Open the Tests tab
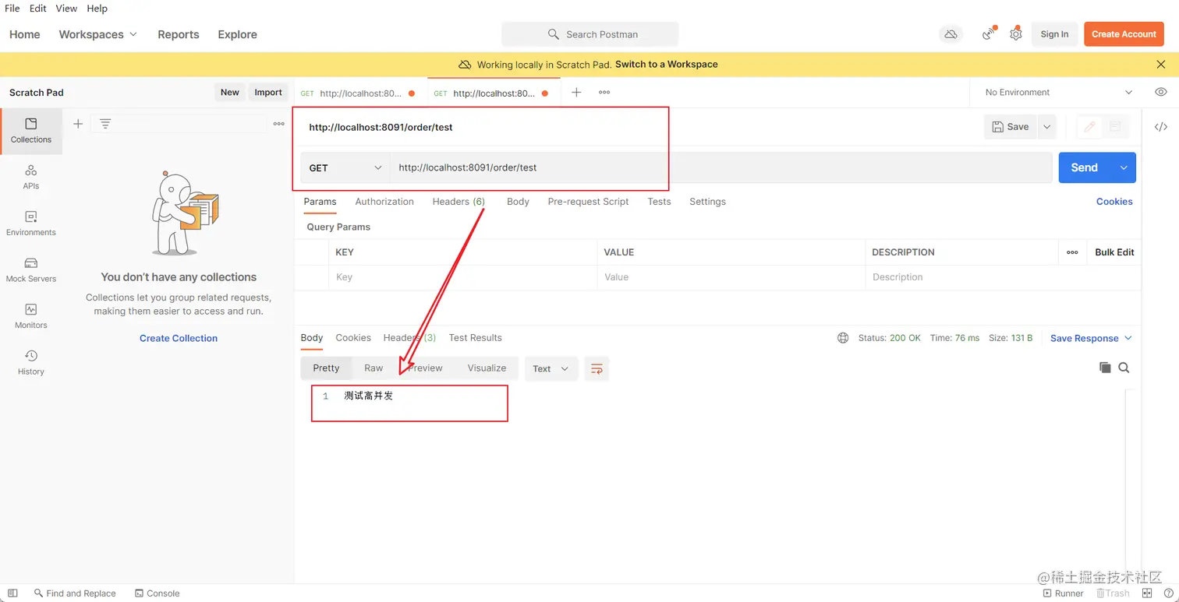1179x602 pixels. pos(659,202)
